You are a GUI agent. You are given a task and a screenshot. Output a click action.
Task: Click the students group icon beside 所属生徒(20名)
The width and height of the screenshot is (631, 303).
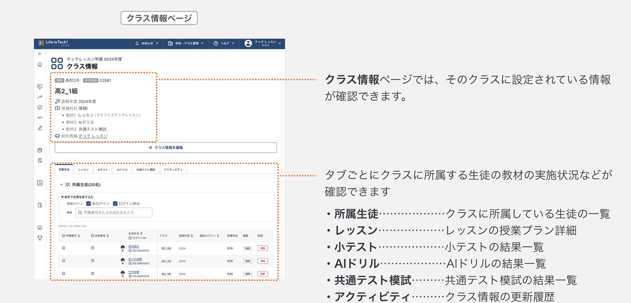68,185
